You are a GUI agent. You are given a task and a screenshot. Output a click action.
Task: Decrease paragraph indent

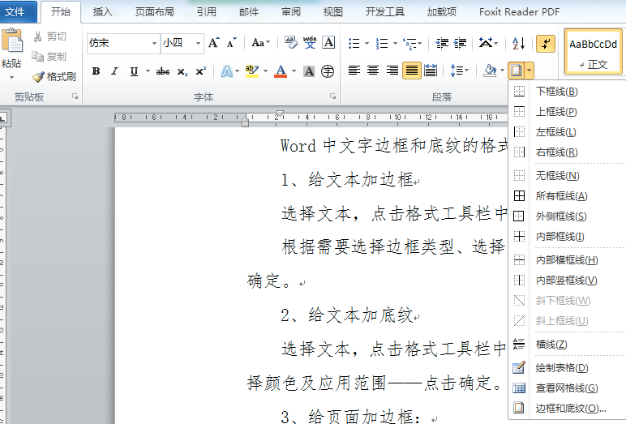point(442,43)
